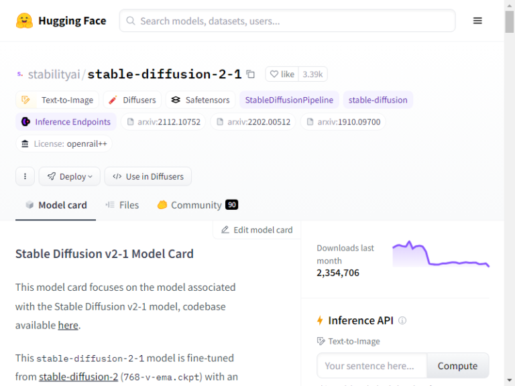Select the Text-to-Image tag
The height and width of the screenshot is (386, 515).
pos(58,100)
